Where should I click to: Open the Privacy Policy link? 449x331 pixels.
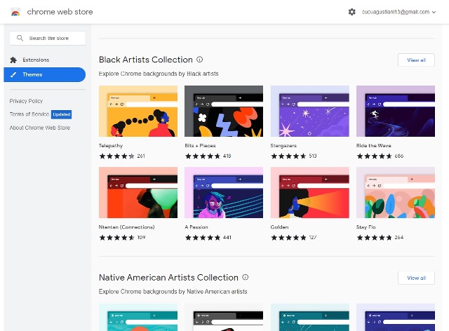[x=26, y=101]
